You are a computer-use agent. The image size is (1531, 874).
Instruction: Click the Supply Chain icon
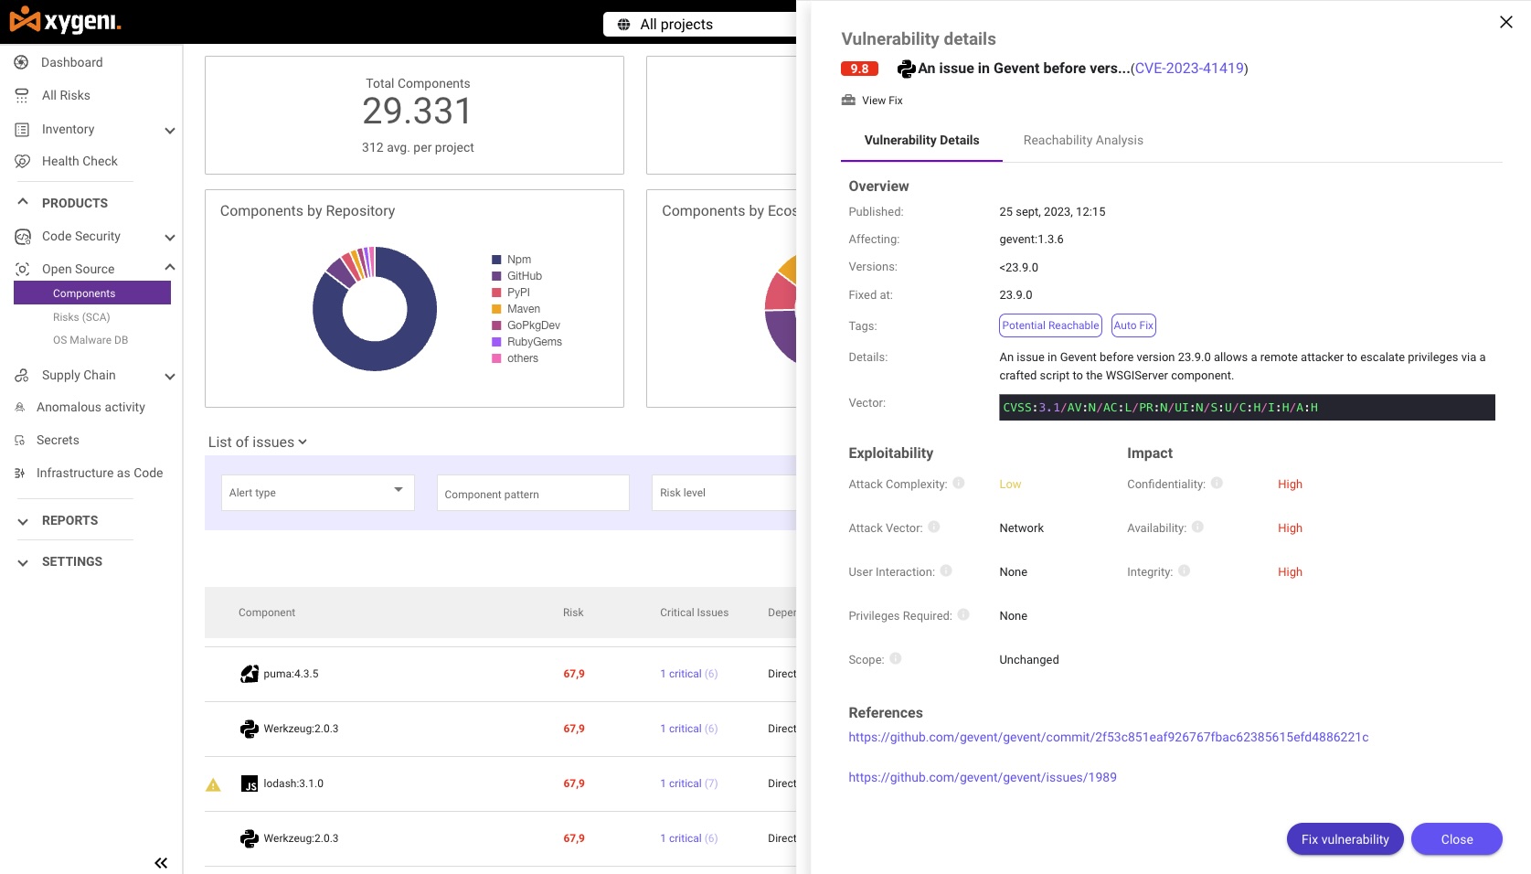[22, 376]
